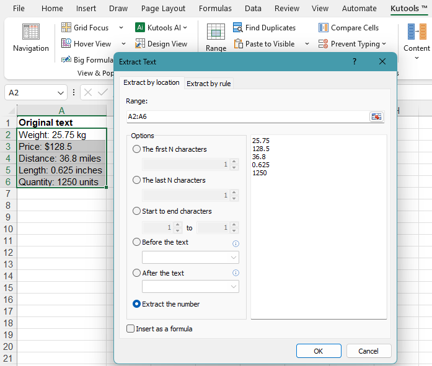
Task: Open the Extract by location tab
Action: point(151,82)
